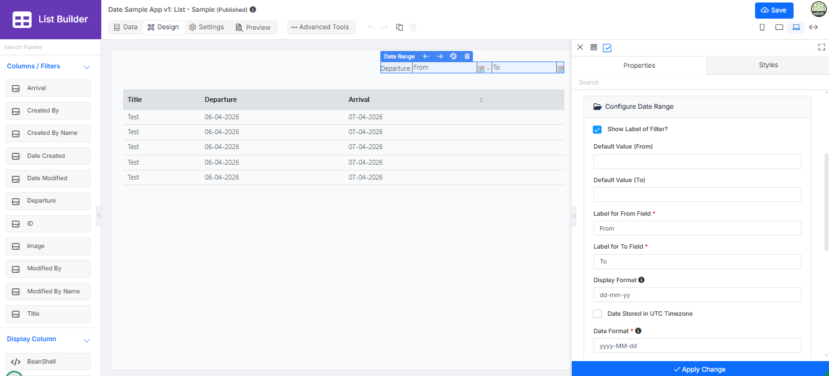The height and width of the screenshot is (376, 829).
Task: Delete the Date Range filter via trash icon
Action: (467, 57)
